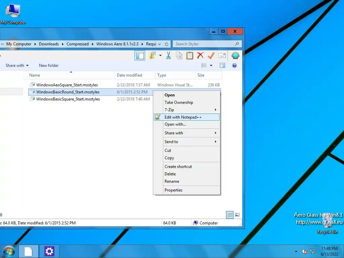The height and width of the screenshot is (258, 344).
Task: Click the WindowsBasicSquare_Start file icon
Action: 32,99
